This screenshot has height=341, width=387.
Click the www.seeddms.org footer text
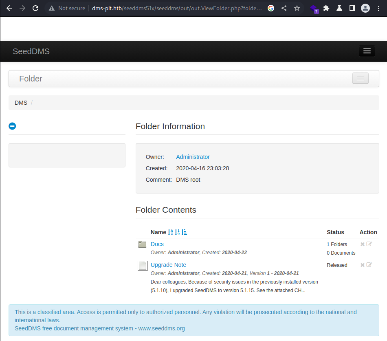click(161, 328)
